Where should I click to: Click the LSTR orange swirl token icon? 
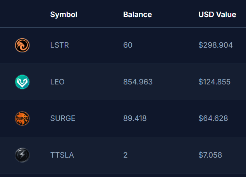pos(22,45)
